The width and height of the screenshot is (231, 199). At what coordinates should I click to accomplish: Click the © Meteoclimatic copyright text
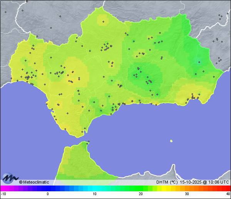pyautogui.click(x=35, y=182)
